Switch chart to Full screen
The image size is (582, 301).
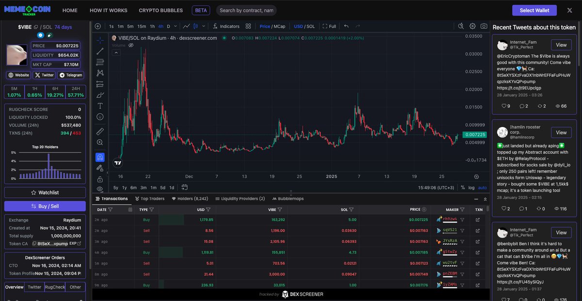click(x=329, y=26)
